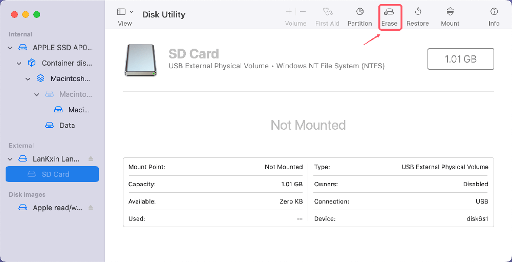The height and width of the screenshot is (262, 512).
Task: Click the remove volume minus button
Action: click(303, 11)
